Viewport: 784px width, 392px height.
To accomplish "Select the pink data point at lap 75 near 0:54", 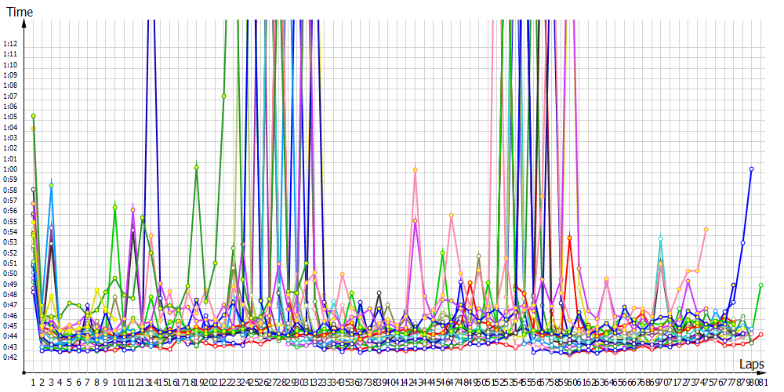I will 706,229.
